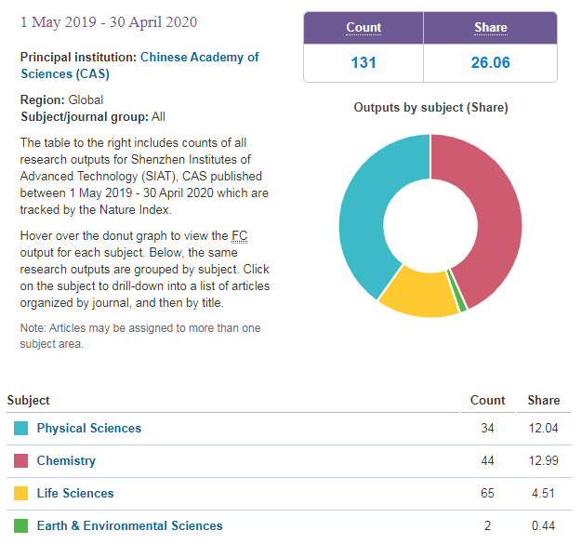Image resolution: width=582 pixels, height=544 pixels.
Task: Click the teal square beside Physical Sciences
Action: coord(21,429)
